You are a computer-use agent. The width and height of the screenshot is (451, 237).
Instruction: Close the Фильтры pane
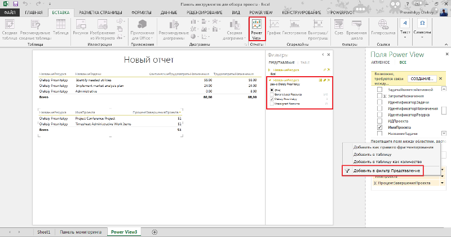[329, 54]
